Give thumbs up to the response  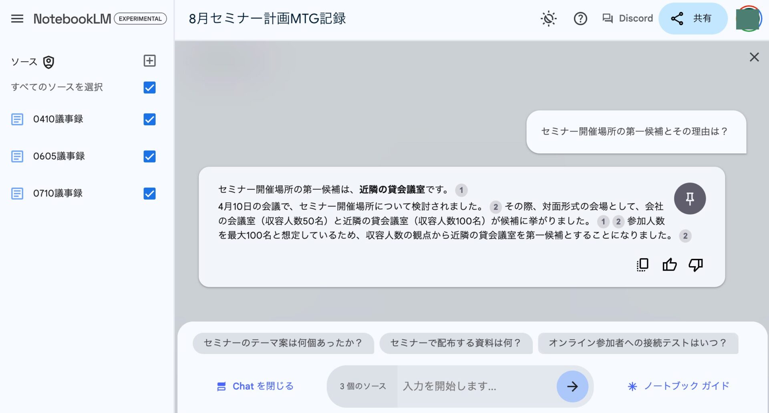pos(669,265)
